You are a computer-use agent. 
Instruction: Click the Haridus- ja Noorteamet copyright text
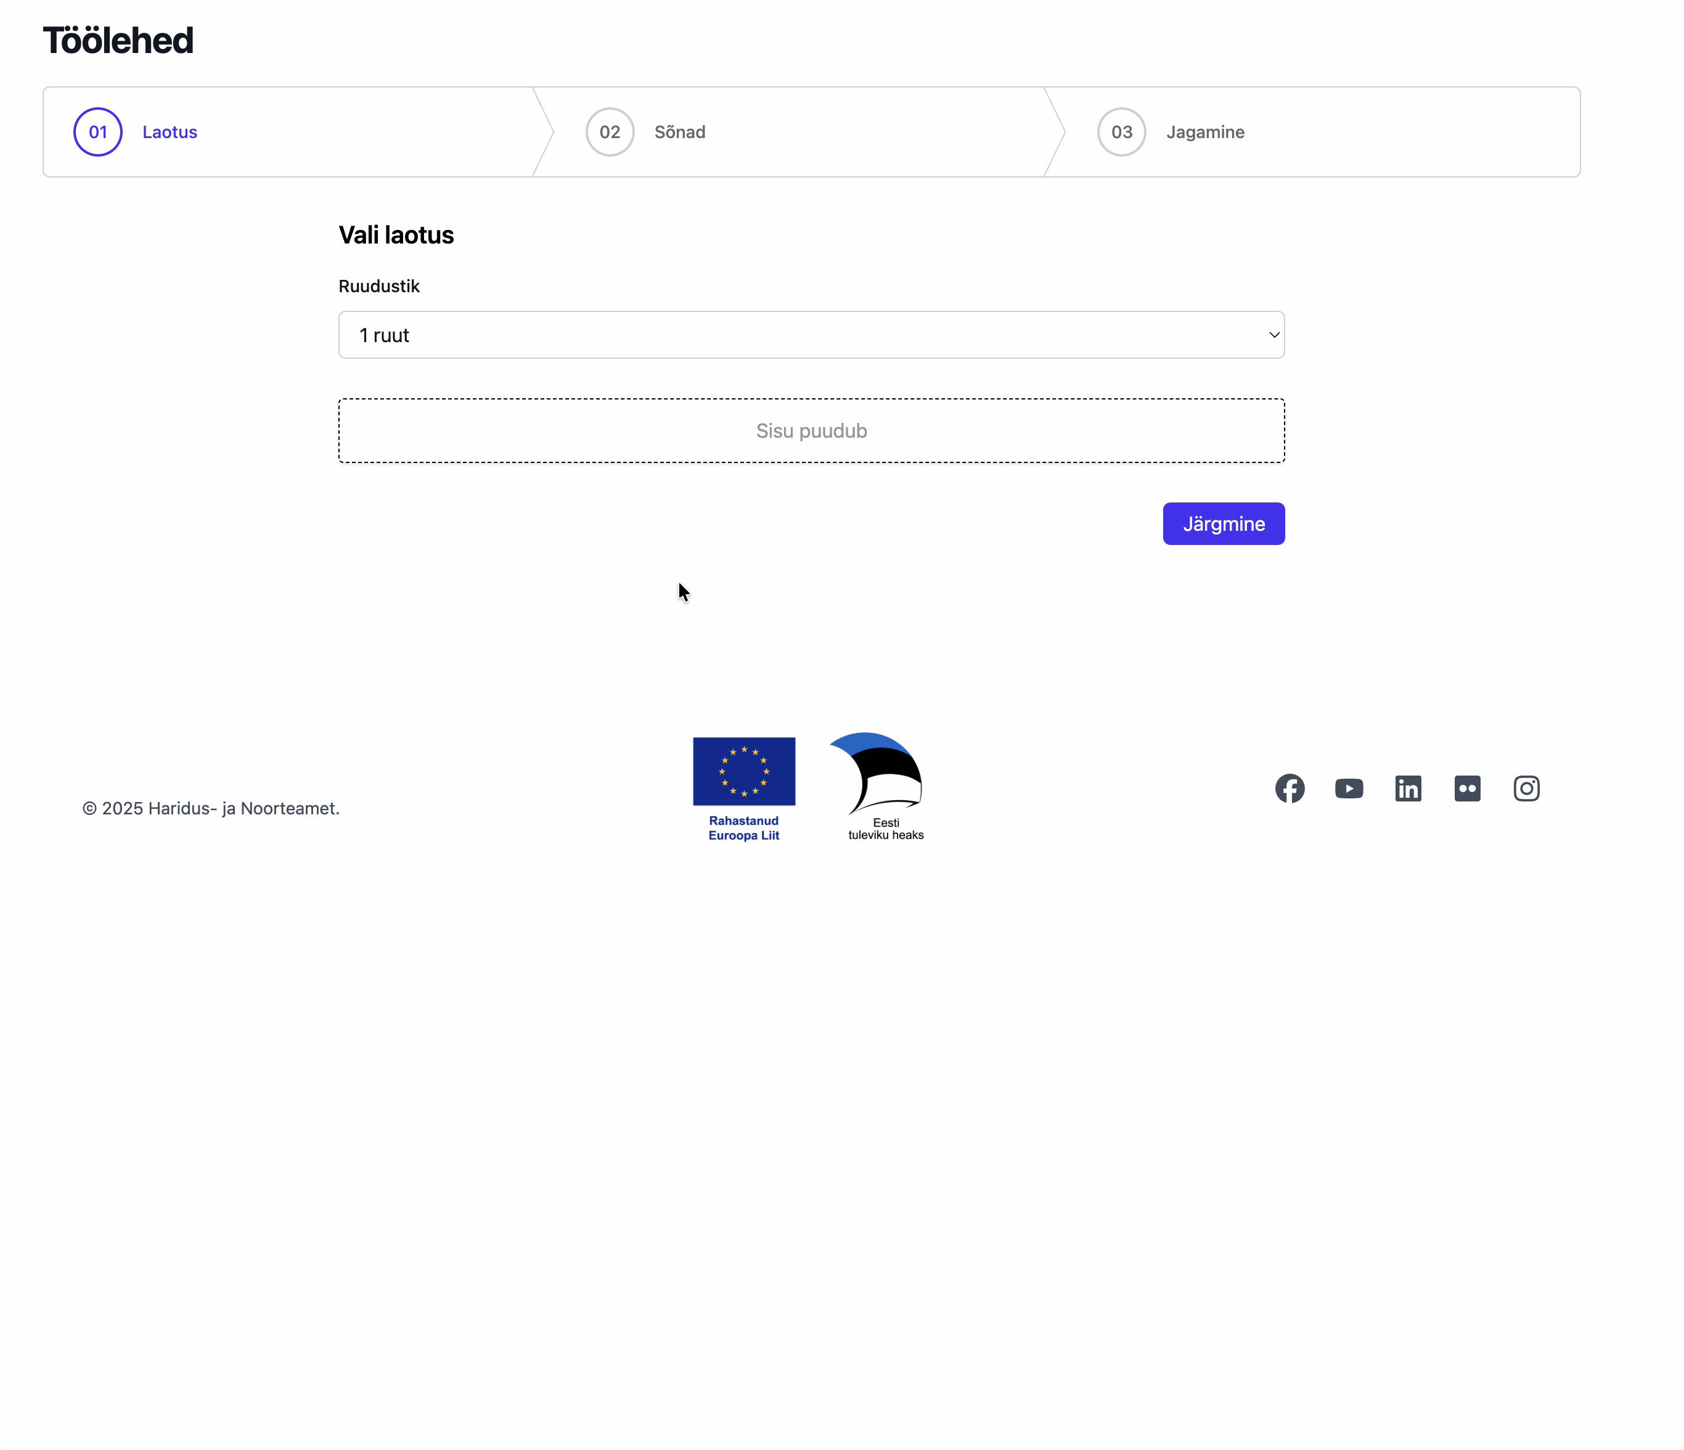pos(211,809)
